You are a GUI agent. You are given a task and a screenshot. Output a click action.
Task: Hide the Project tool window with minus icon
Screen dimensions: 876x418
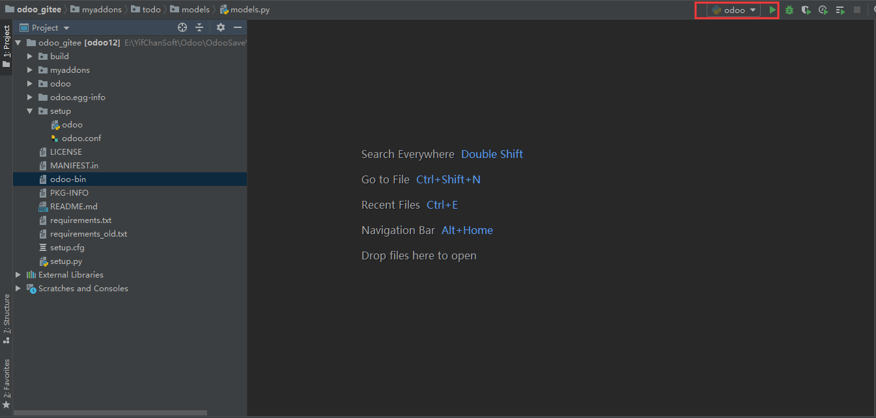click(x=238, y=27)
